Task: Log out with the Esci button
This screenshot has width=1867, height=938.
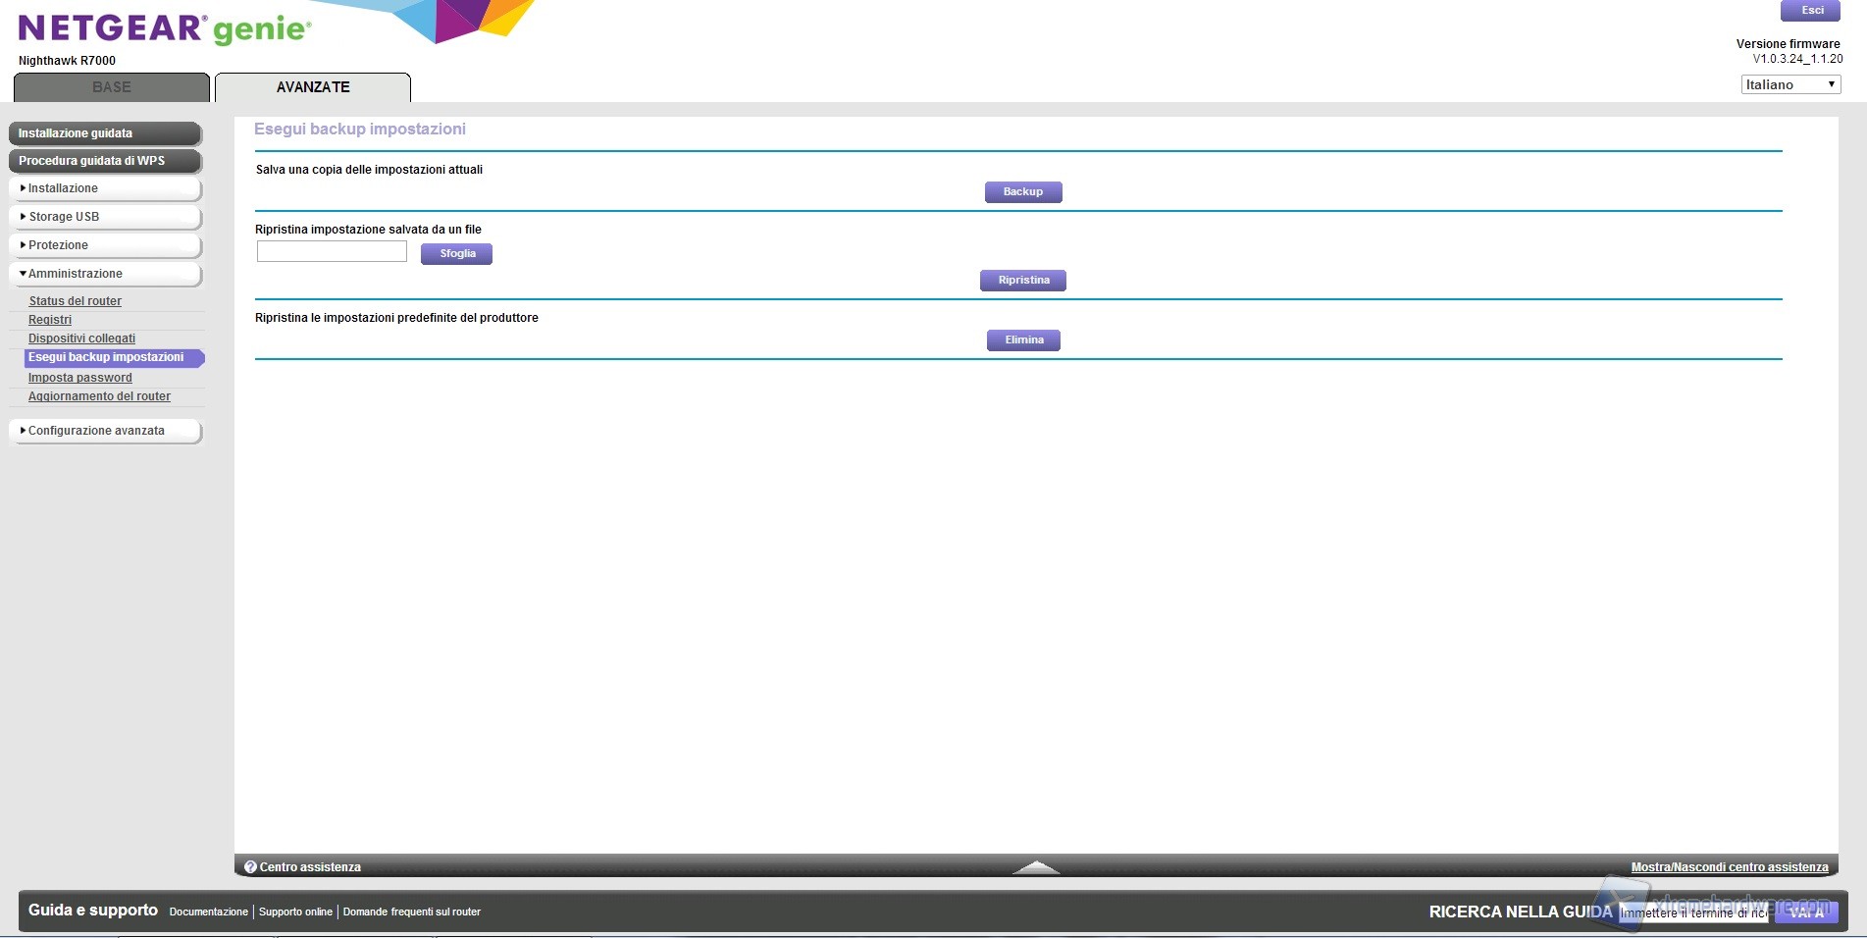Action: 1811,11
